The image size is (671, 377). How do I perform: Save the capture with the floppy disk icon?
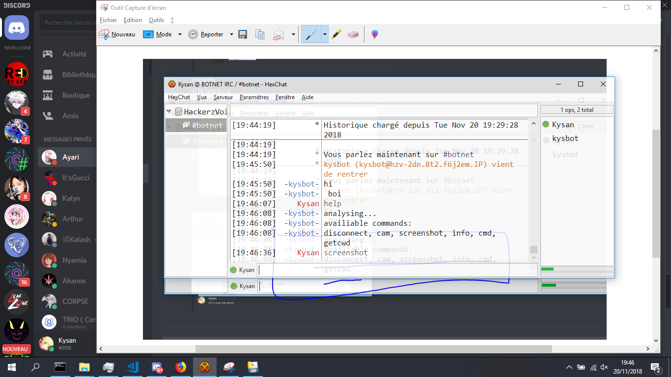[243, 34]
